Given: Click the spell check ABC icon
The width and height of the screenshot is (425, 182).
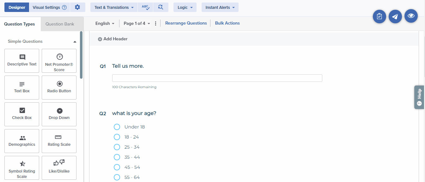Looking at the screenshot, I should click(x=145, y=7).
